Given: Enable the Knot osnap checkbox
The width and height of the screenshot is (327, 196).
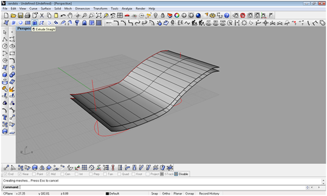Looking at the screenshot, I should [x=133, y=174].
